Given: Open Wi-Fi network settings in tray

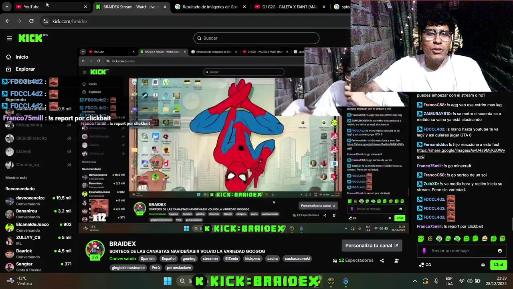Looking at the screenshot, I should click(x=462, y=281).
